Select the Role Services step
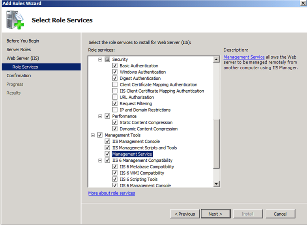 (x=41, y=67)
